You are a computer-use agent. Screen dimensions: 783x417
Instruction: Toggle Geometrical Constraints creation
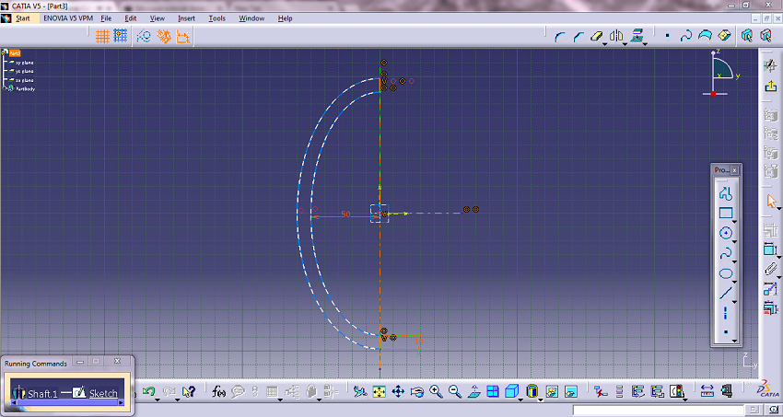[164, 37]
